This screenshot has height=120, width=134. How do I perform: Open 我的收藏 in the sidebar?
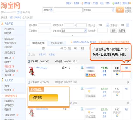pyautogui.click(x=8, y=33)
